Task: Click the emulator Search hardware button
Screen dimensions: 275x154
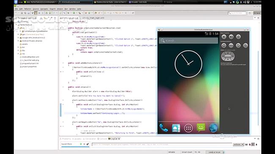Action: [245, 45]
